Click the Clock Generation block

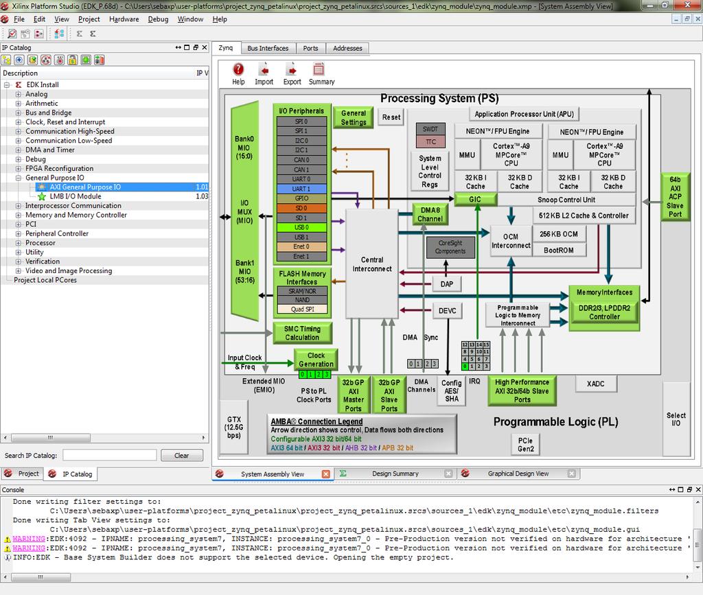(316, 360)
